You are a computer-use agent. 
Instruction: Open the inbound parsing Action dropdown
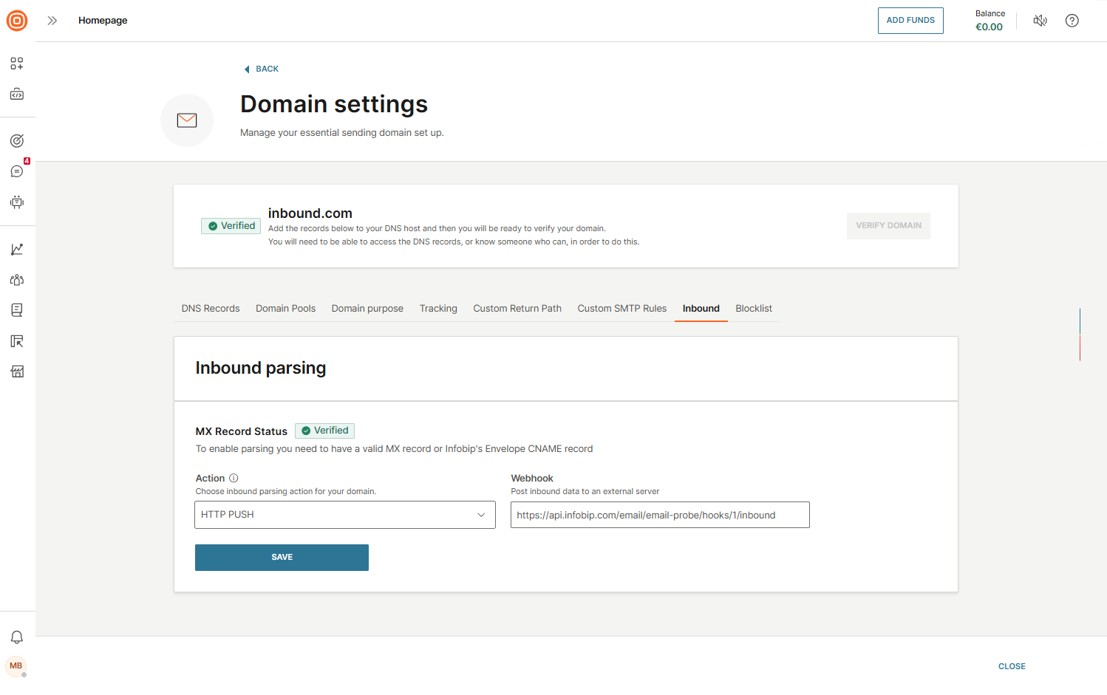coord(344,515)
